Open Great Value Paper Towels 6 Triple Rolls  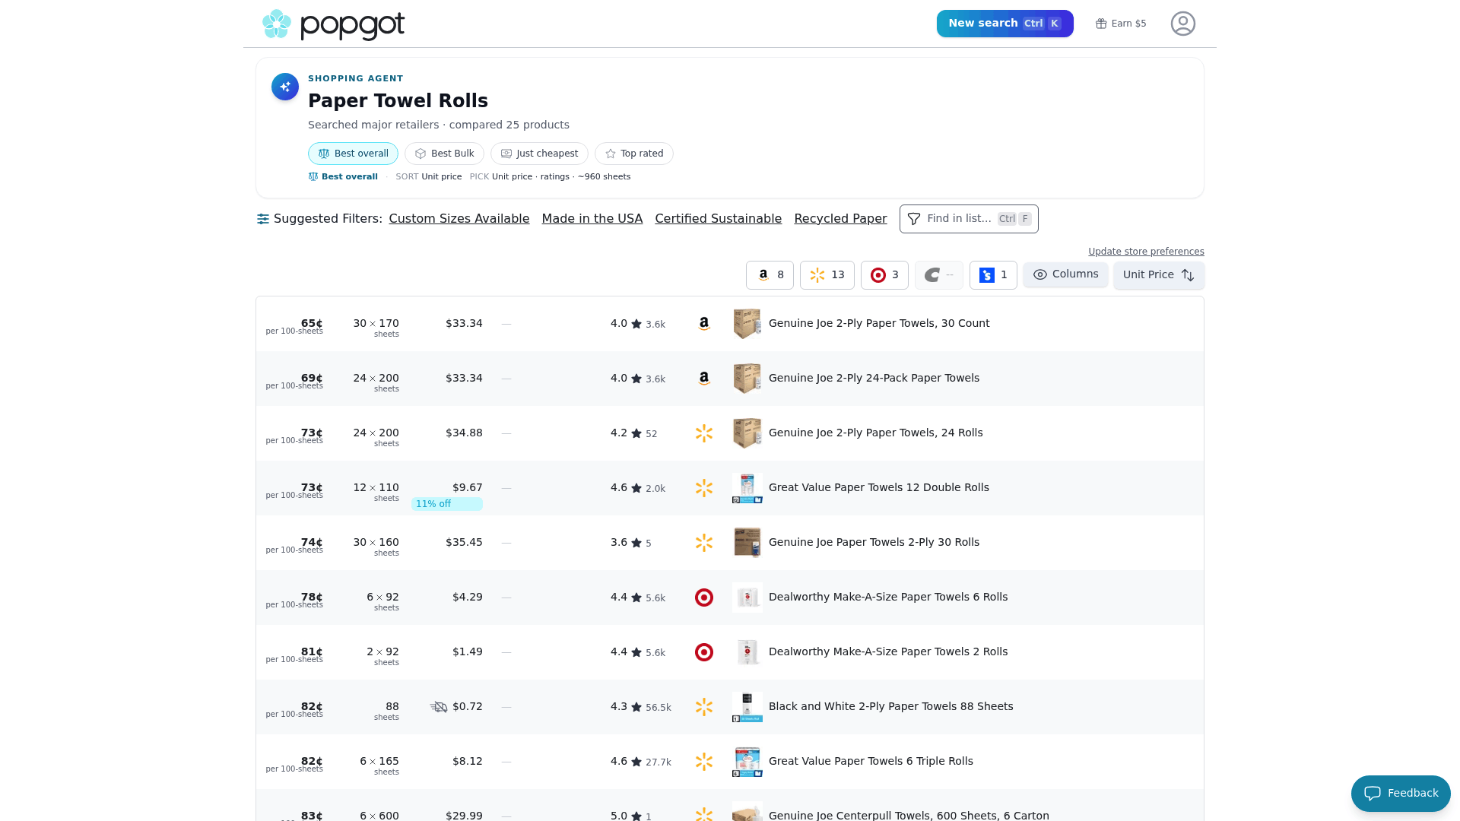(871, 761)
